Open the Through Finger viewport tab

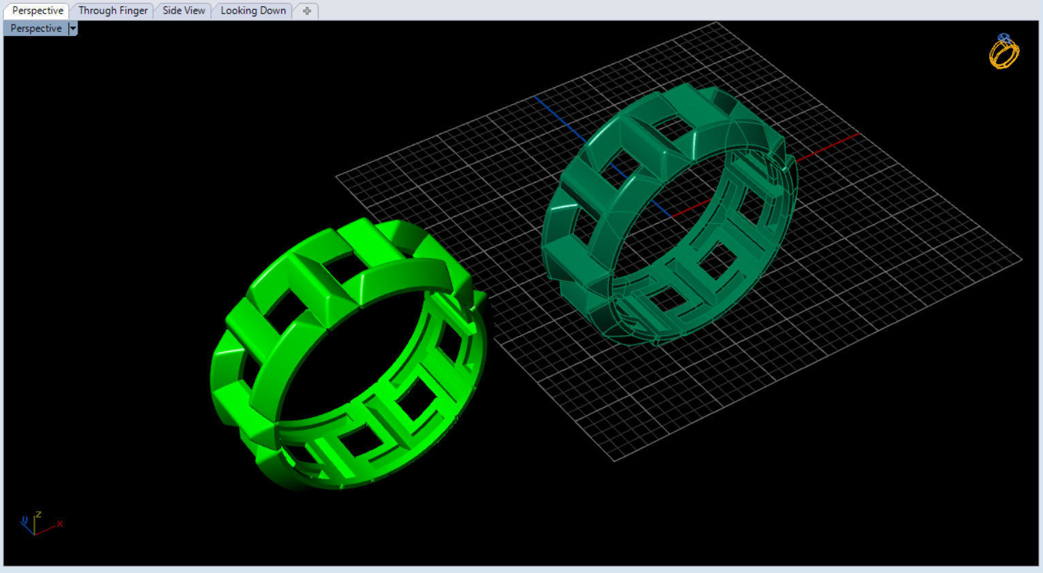click(x=113, y=11)
